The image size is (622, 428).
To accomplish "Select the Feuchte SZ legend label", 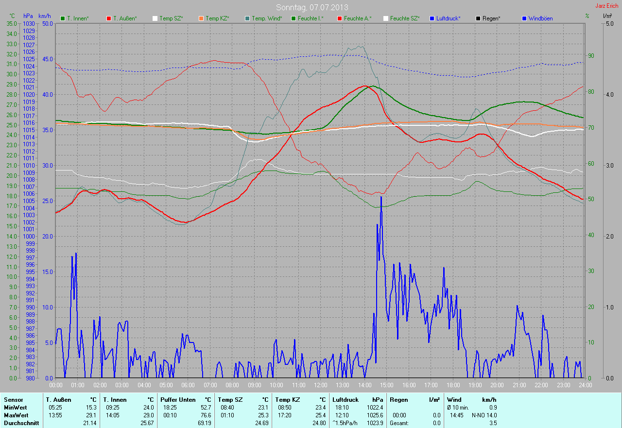I will pos(404,18).
